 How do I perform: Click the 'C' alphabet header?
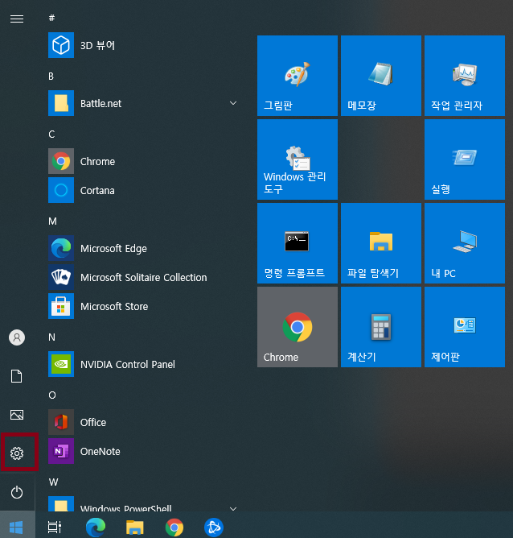pos(51,134)
